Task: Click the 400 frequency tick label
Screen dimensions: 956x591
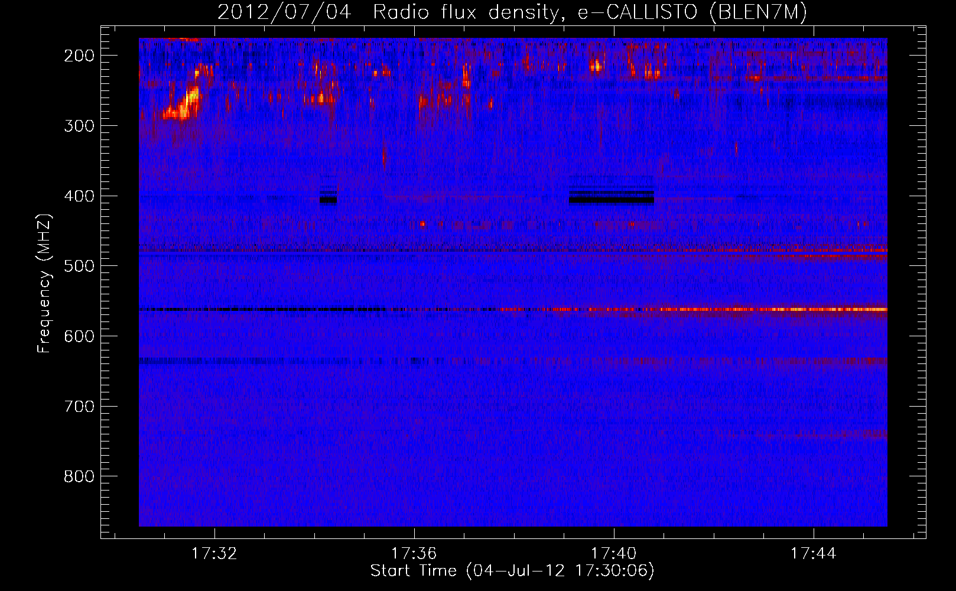Action: click(x=79, y=196)
